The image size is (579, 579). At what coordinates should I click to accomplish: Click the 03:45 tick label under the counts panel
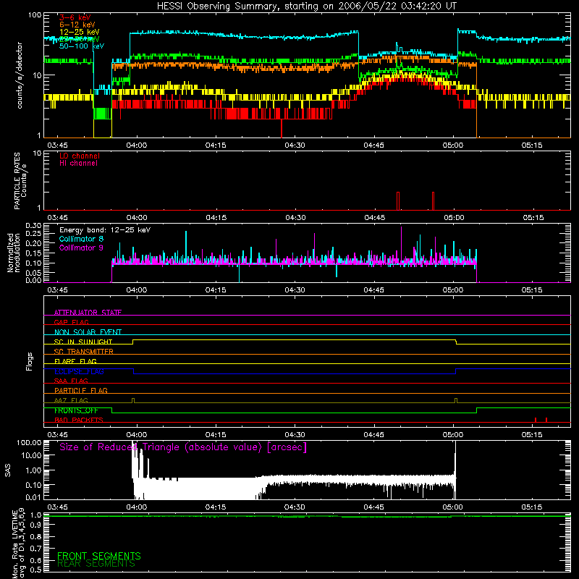pos(57,145)
